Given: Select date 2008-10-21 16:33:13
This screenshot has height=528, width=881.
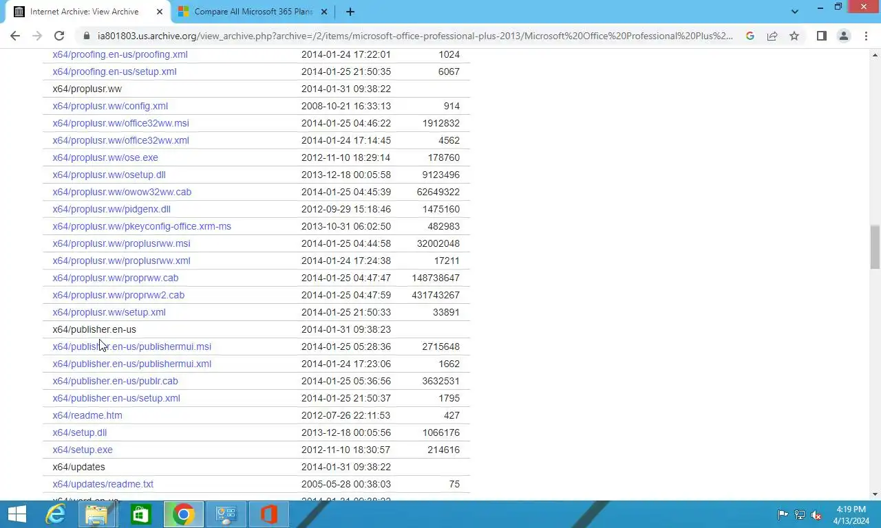Looking at the screenshot, I should [x=346, y=106].
